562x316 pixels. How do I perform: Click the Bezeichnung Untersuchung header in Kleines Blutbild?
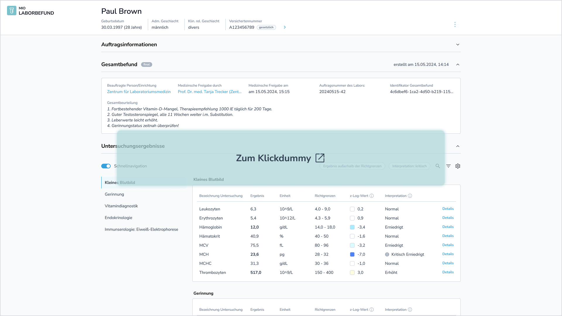coord(221,196)
